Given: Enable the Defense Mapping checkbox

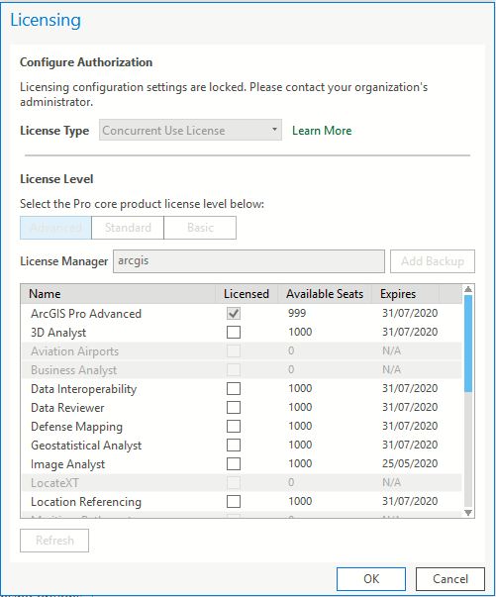Looking at the screenshot, I should 234,426.
